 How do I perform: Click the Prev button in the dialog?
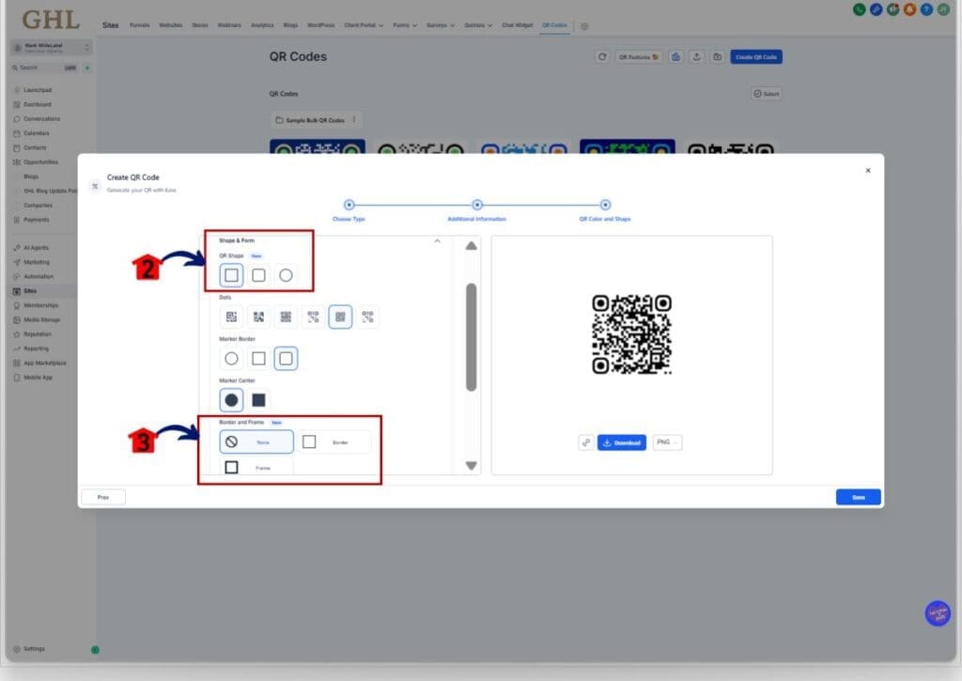tap(103, 497)
